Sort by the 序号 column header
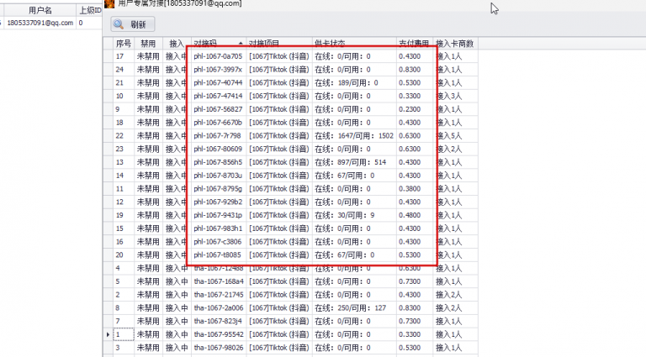Image resolution: width=646 pixels, height=357 pixels. [x=124, y=44]
